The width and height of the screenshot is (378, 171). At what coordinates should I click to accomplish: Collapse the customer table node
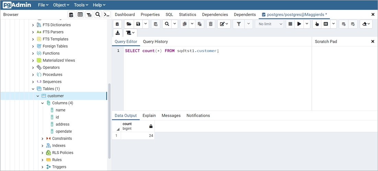point(38,96)
